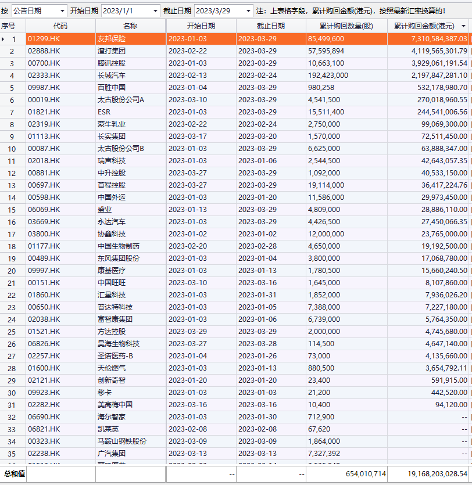Select the 汇量科技 name cell
Viewport: 472px width, 485px height.
tap(130, 295)
